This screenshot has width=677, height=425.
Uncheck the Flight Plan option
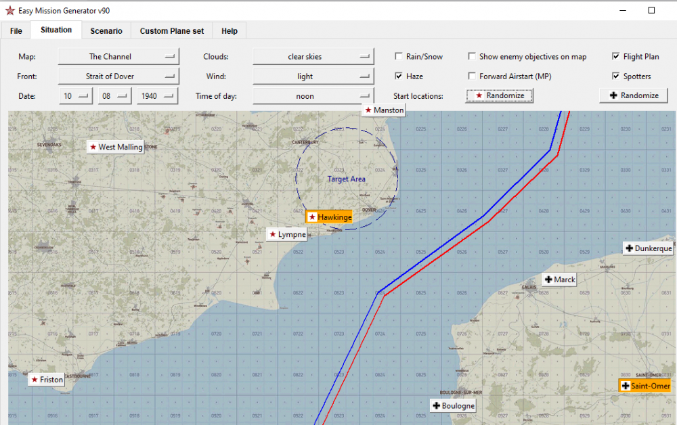[x=616, y=57]
